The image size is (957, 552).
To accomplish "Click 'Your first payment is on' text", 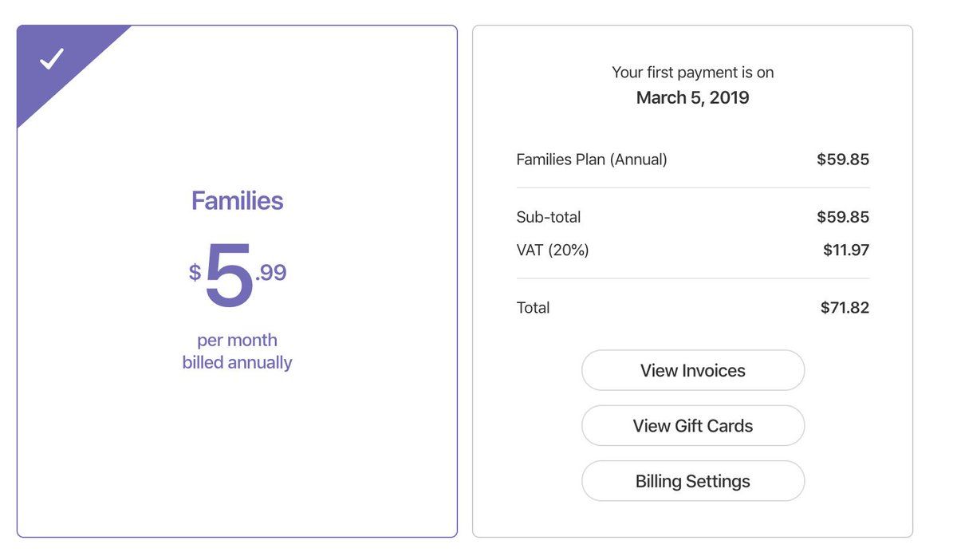I will [692, 73].
